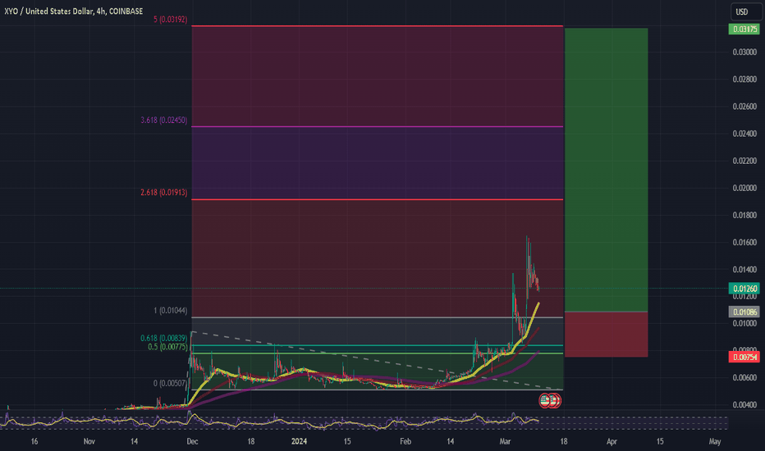Click the 0.00600 price axis value
The height and width of the screenshot is (451, 765).
744,378
